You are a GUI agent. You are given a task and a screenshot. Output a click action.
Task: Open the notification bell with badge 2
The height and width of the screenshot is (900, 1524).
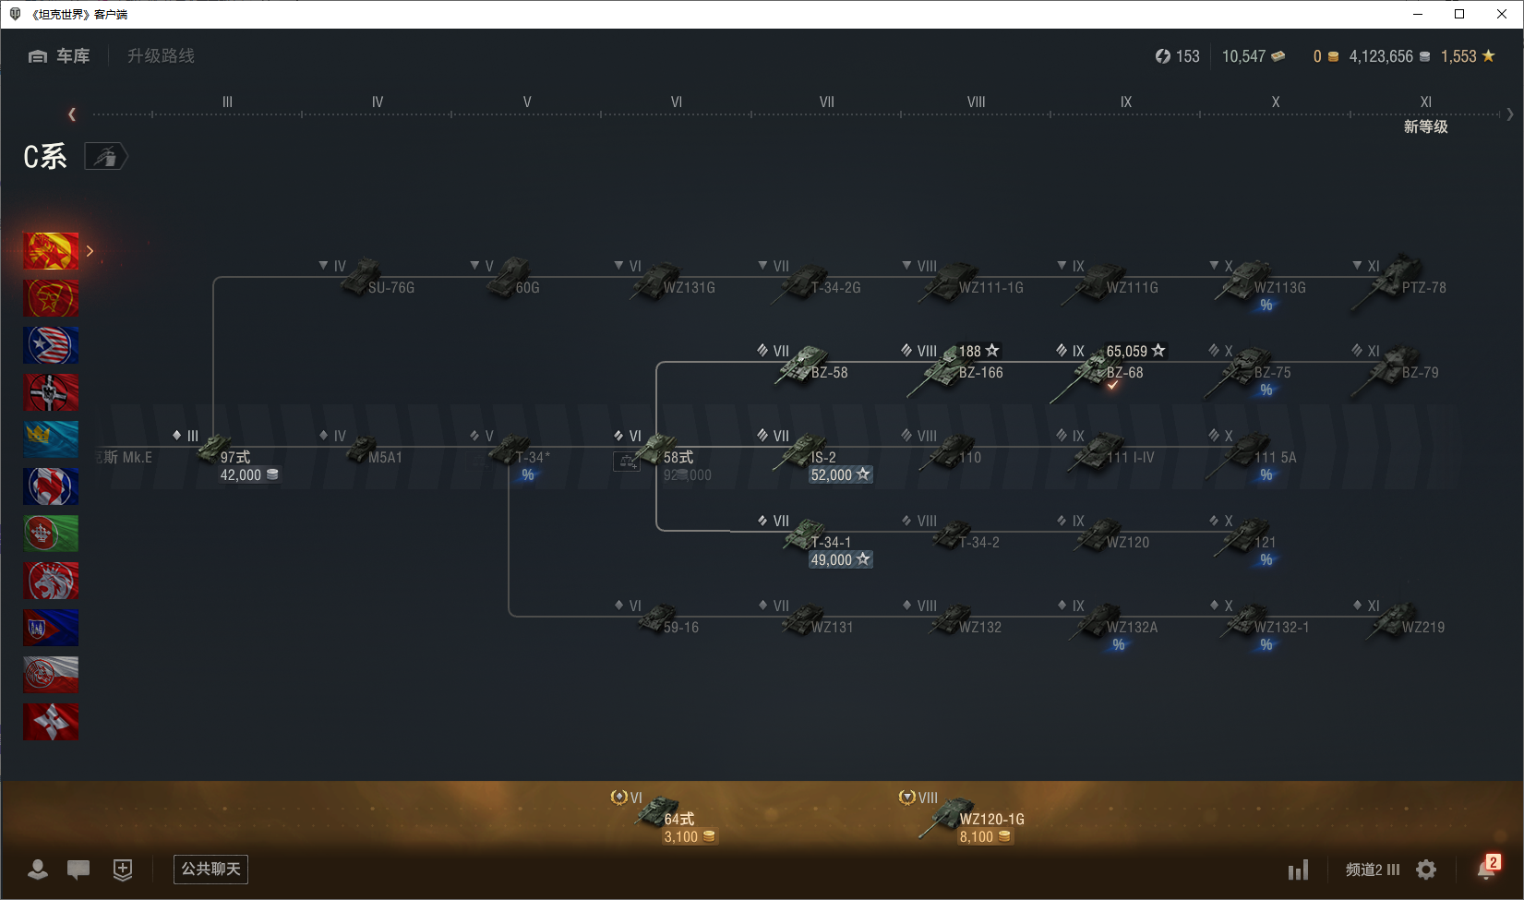click(1487, 868)
